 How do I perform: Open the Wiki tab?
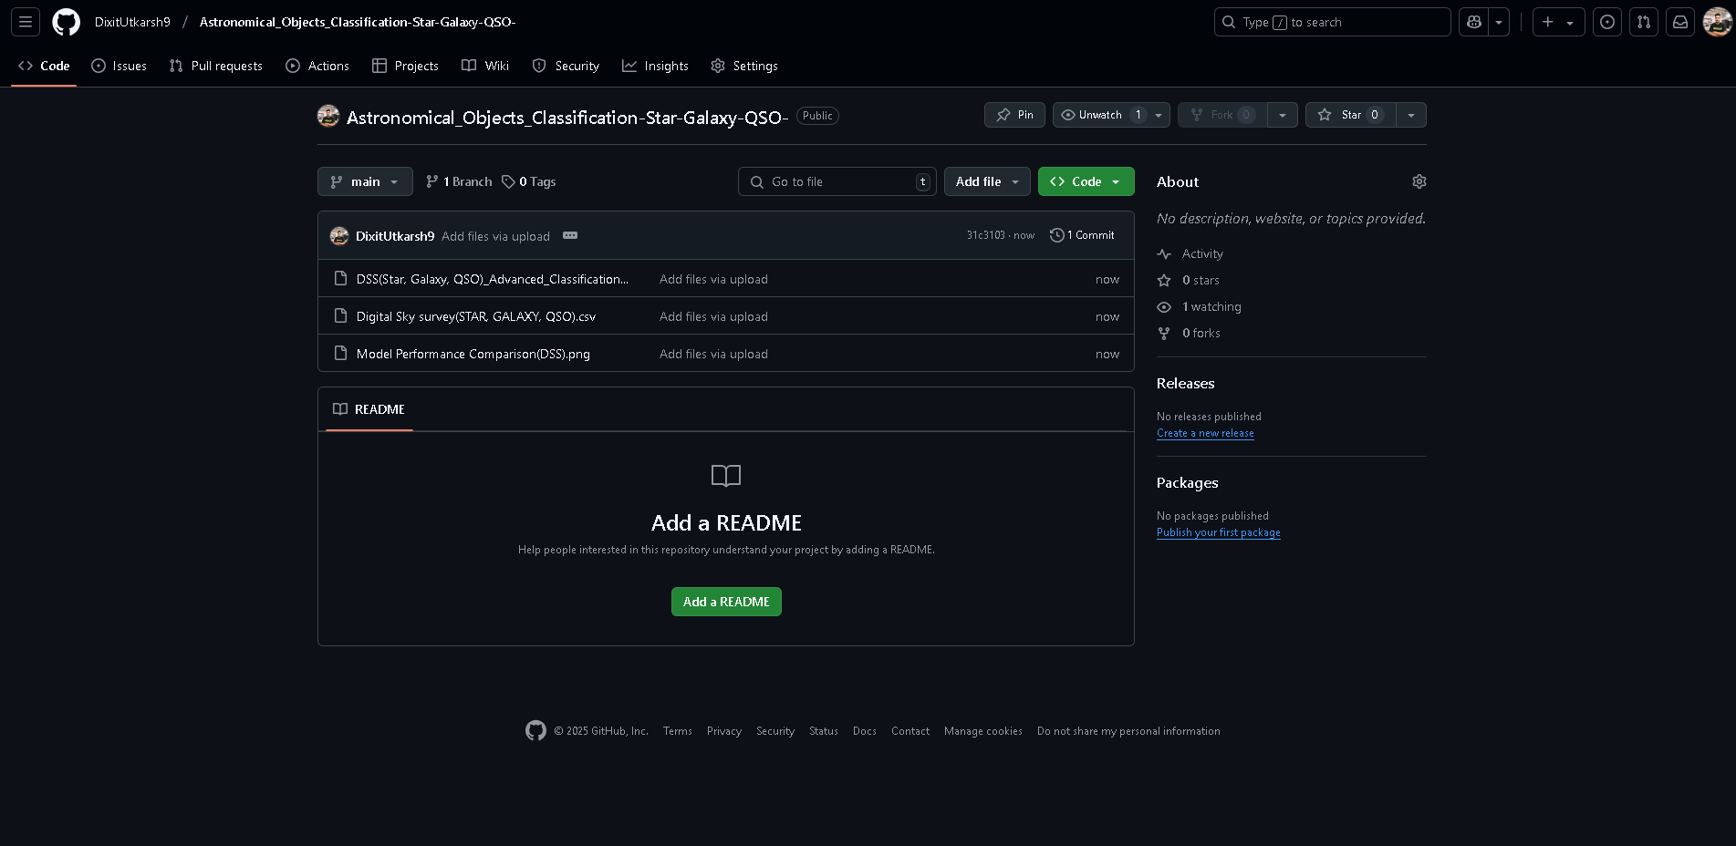coord(485,66)
